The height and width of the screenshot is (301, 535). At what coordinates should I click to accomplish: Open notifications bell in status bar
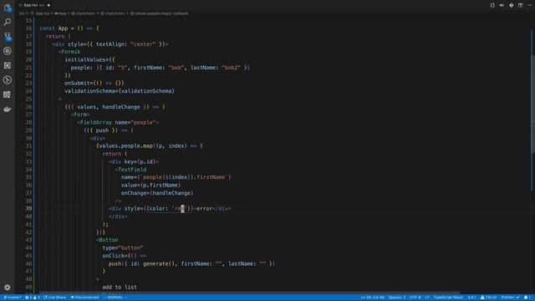527,298
